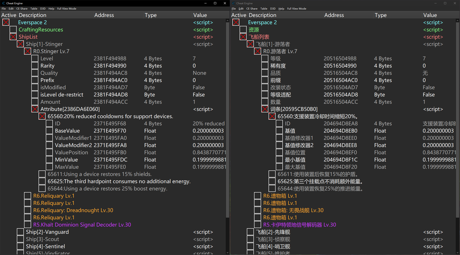The image size is (460, 255).
Task: Uncheck Ship[1]-Stinger active checkbox
Action: tap(20, 44)
